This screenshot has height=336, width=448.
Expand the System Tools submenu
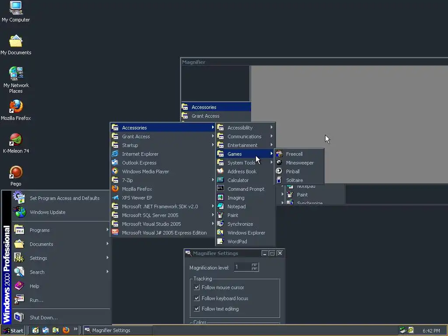pyautogui.click(x=245, y=163)
